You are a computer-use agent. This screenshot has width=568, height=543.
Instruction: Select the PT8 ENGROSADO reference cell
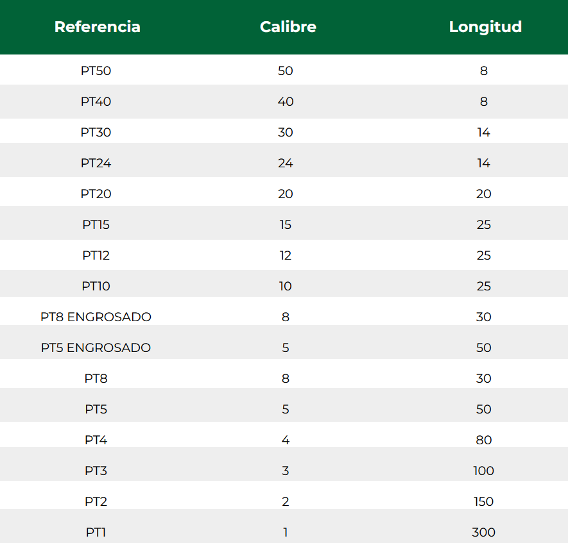[96, 317]
